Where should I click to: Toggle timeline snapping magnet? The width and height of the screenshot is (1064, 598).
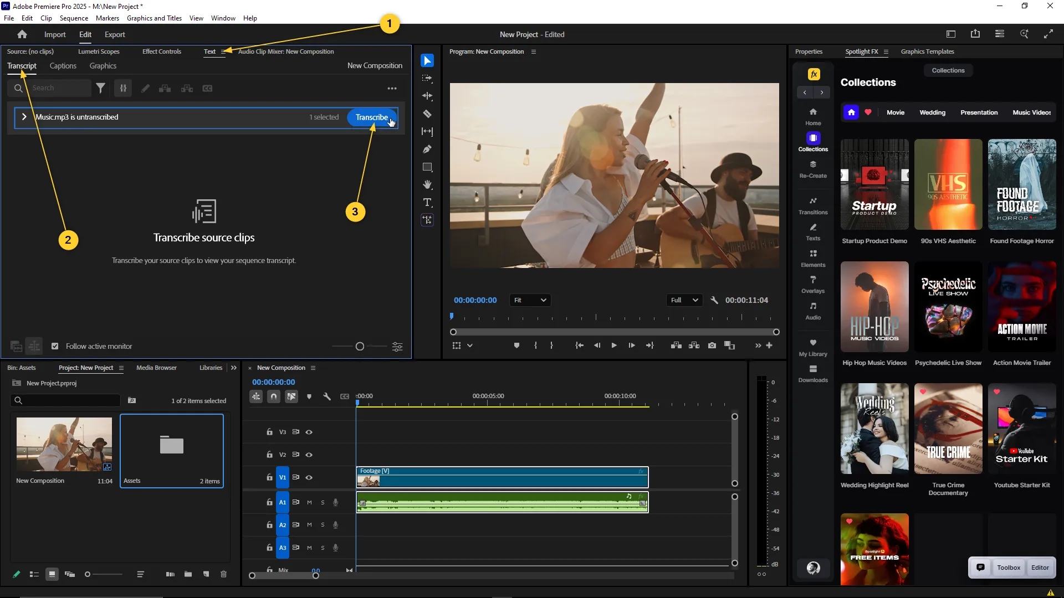pos(274,396)
